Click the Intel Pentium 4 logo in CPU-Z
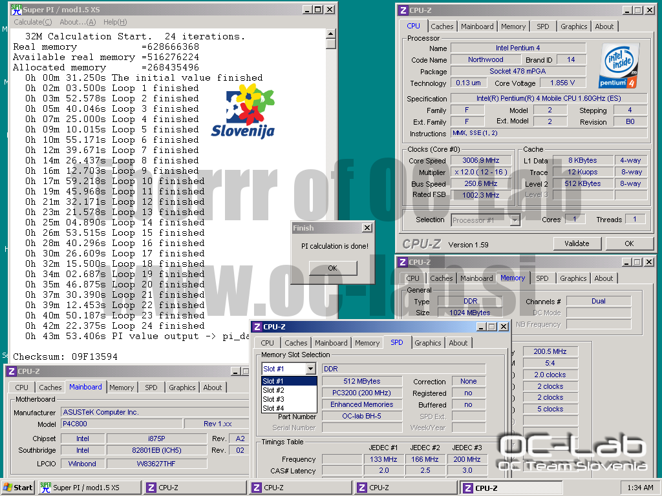Viewport: 662px width, 496px height. pyautogui.click(x=619, y=65)
